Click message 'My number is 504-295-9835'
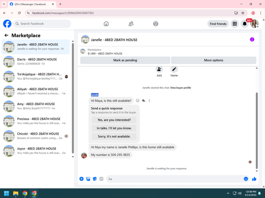The height and width of the screenshot is (198, 265). pos(110,155)
